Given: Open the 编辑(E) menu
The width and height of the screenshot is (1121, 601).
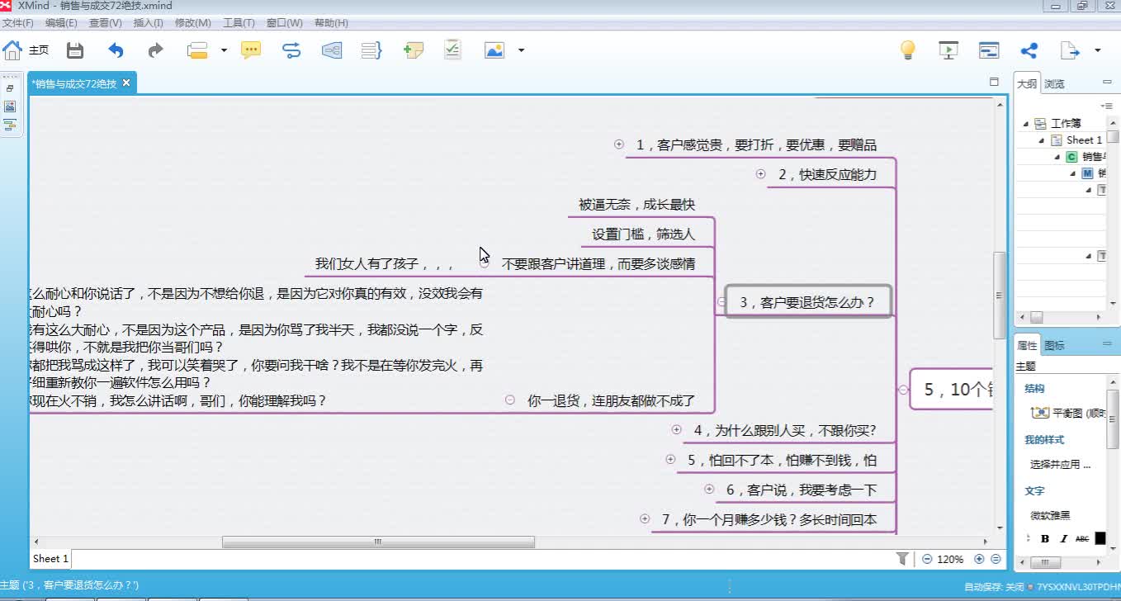Looking at the screenshot, I should point(61,23).
